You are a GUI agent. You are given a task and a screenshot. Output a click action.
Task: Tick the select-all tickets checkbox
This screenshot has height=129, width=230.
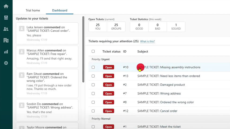click(x=93, y=51)
